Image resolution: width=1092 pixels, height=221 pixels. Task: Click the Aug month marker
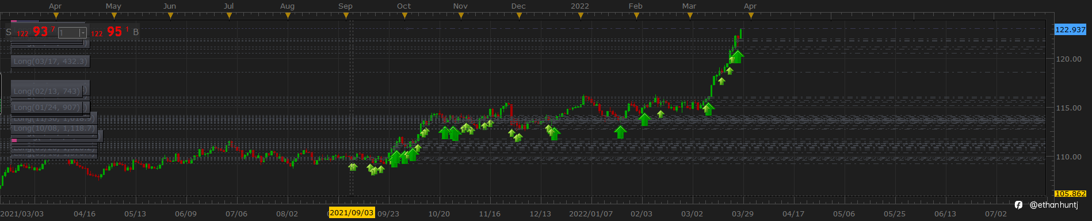[287, 6]
